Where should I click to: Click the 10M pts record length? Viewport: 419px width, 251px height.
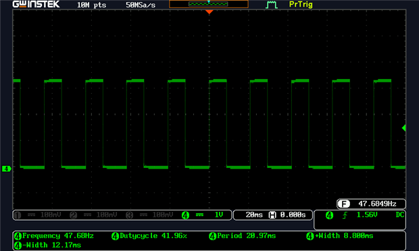91,5
